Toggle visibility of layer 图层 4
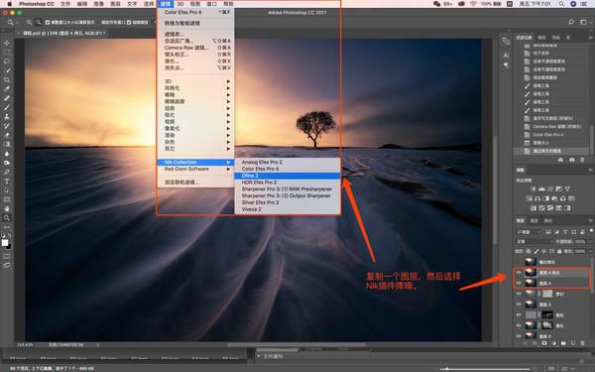The height and width of the screenshot is (372, 595). click(519, 283)
